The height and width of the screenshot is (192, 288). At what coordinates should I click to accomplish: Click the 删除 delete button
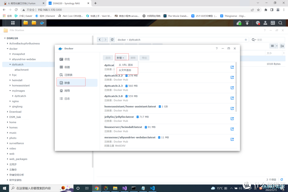133,58
